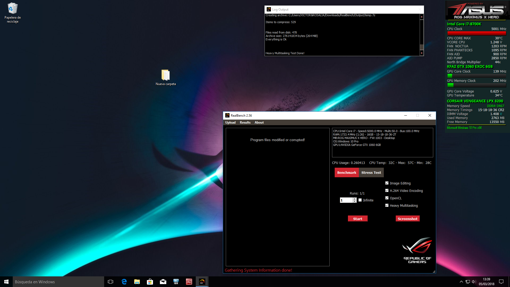Click the GPU Core Clock green bar
The image size is (510, 287).
pos(450,76)
